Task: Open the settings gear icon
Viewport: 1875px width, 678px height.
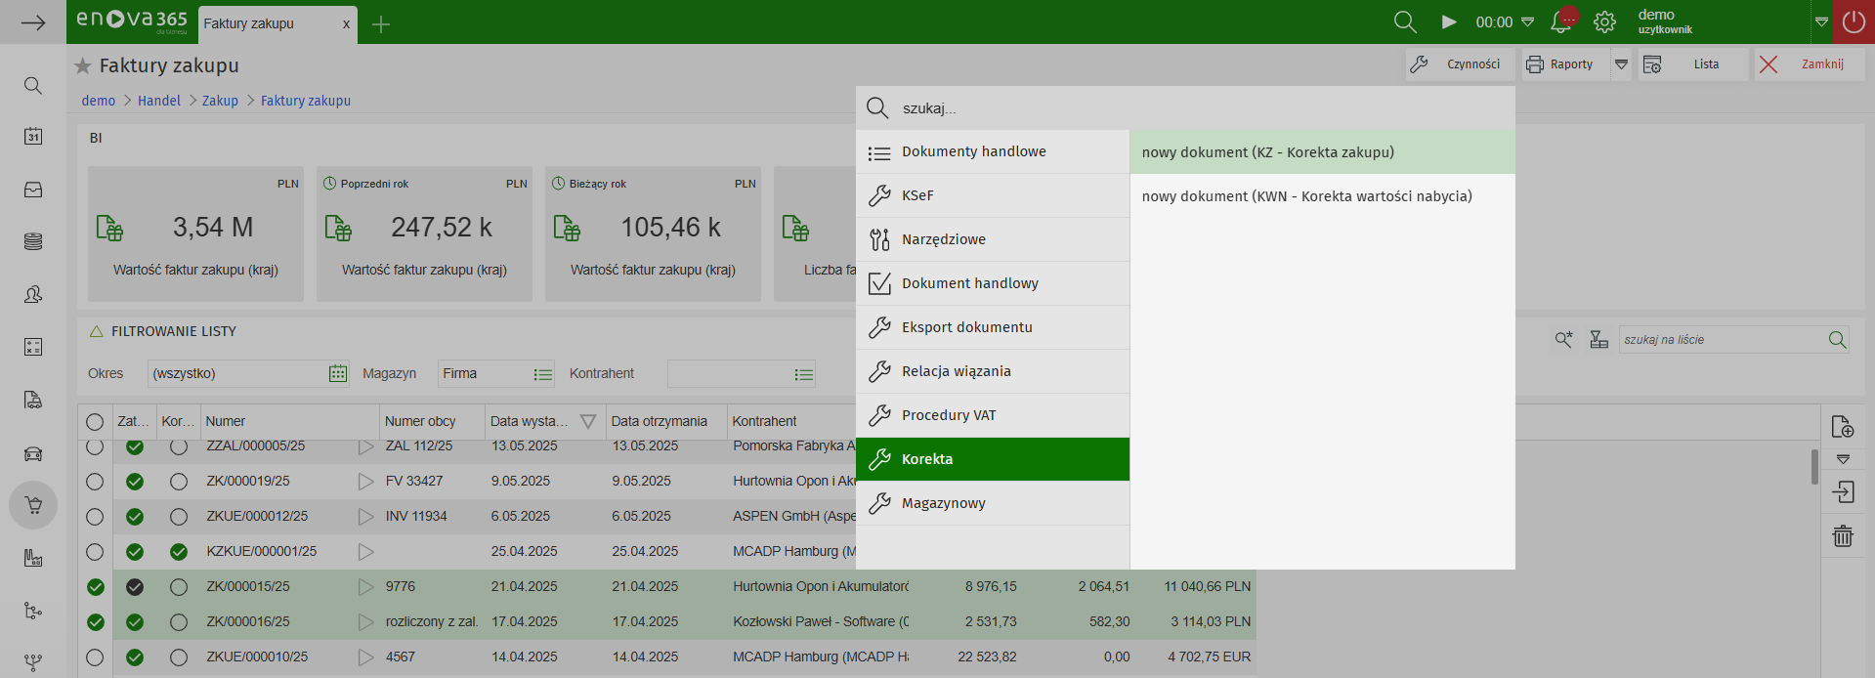Action: point(1604,21)
